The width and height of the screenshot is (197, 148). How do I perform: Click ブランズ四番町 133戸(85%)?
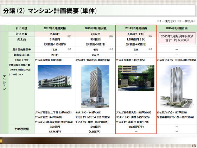[130, 60]
